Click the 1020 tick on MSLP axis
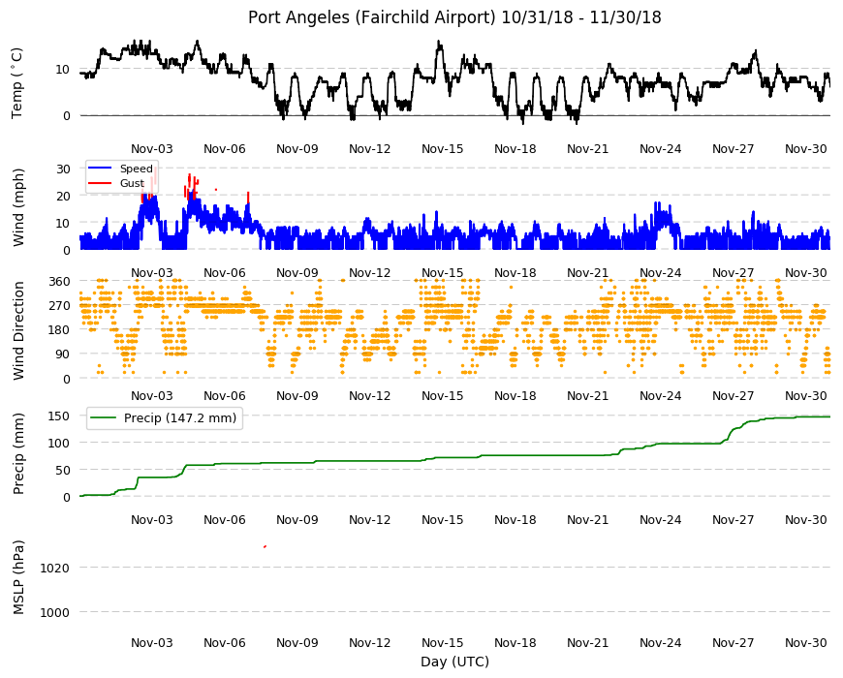Screen dimensions: 843x678 coord(54,568)
